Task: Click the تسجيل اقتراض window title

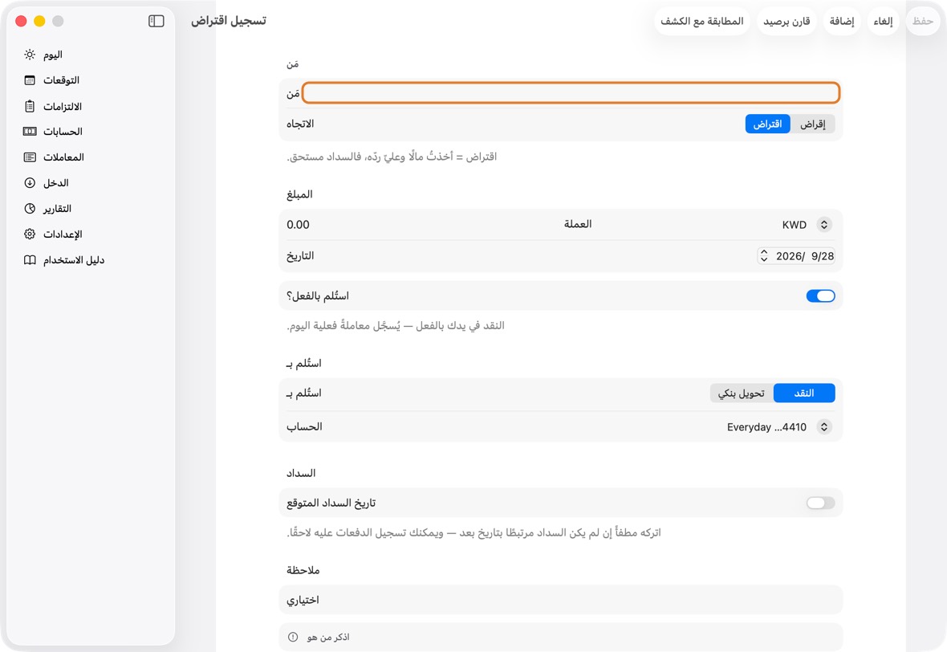Action: pos(229,21)
